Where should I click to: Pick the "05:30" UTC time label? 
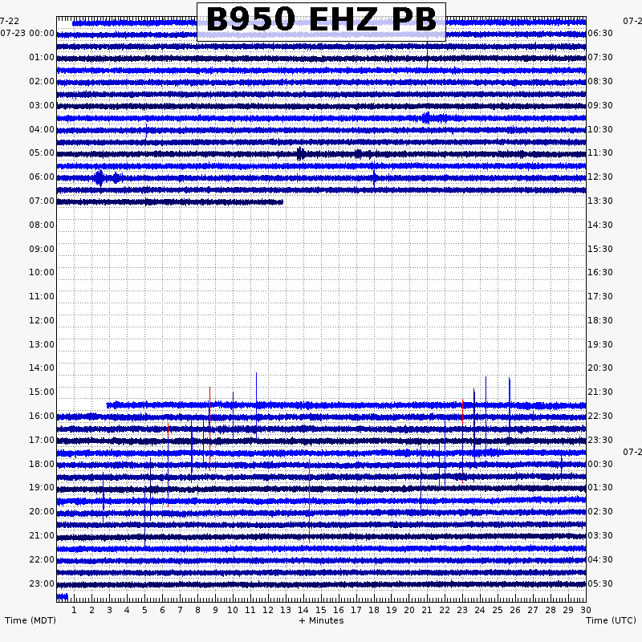600,584
